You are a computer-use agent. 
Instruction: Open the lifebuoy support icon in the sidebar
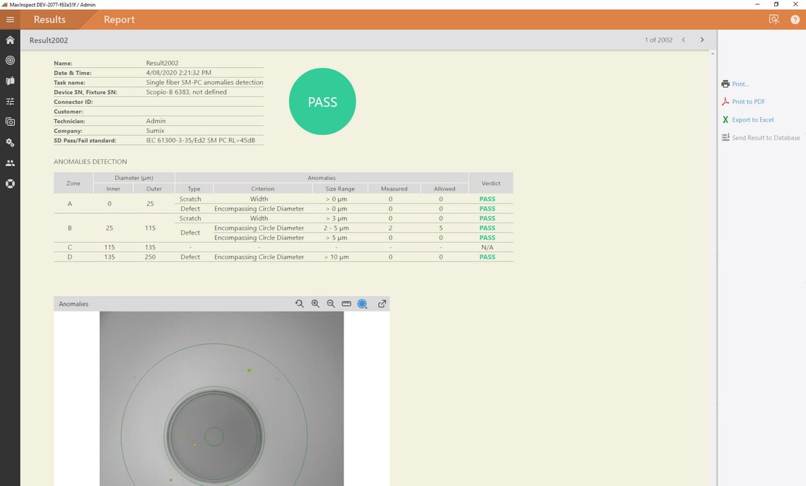tap(10, 184)
